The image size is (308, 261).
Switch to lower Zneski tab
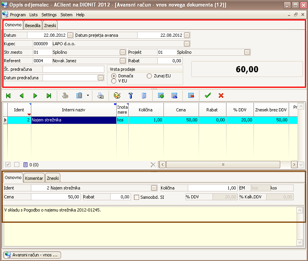[x=53, y=178]
